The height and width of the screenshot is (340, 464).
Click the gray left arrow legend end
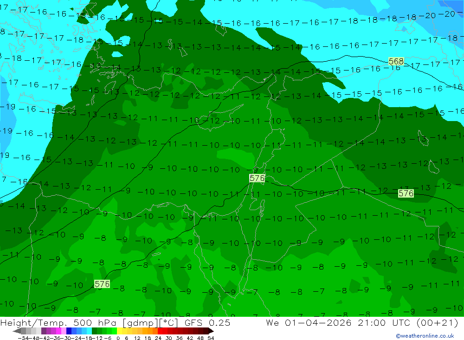[x=17, y=331]
